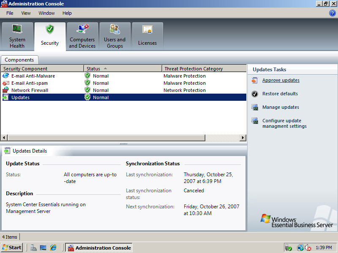This screenshot has height=253, width=338.
Task: Select the Components sub-tab
Action: [19, 60]
